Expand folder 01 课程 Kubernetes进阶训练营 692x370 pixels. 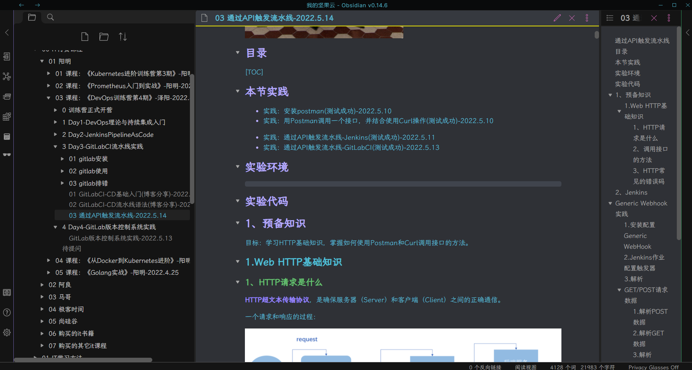[48, 73]
